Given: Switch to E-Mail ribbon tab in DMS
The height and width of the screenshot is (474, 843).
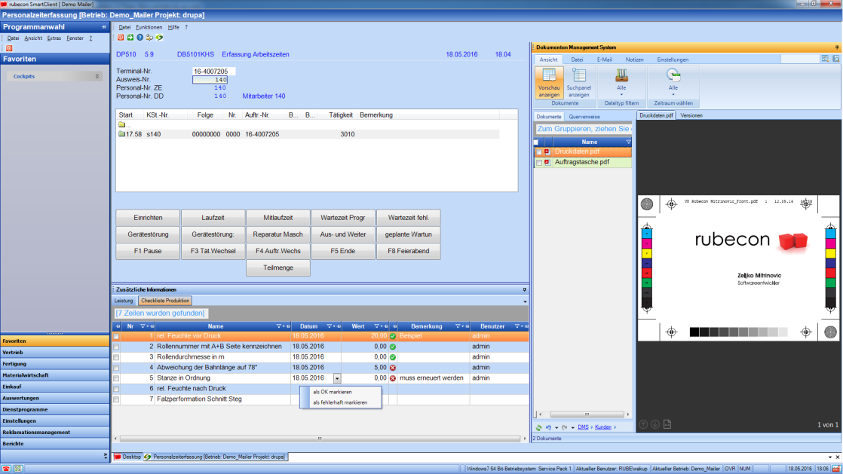Looking at the screenshot, I should [604, 60].
